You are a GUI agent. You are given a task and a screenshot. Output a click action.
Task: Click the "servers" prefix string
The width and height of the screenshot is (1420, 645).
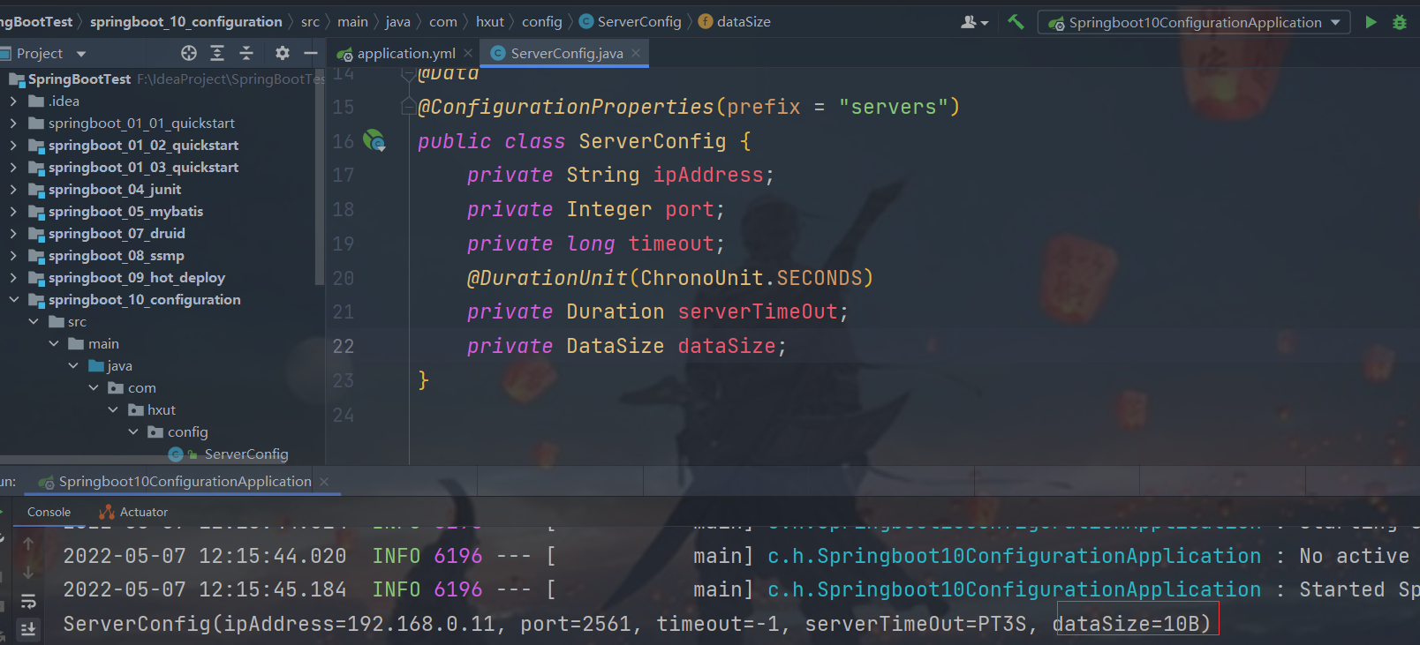coord(893,107)
